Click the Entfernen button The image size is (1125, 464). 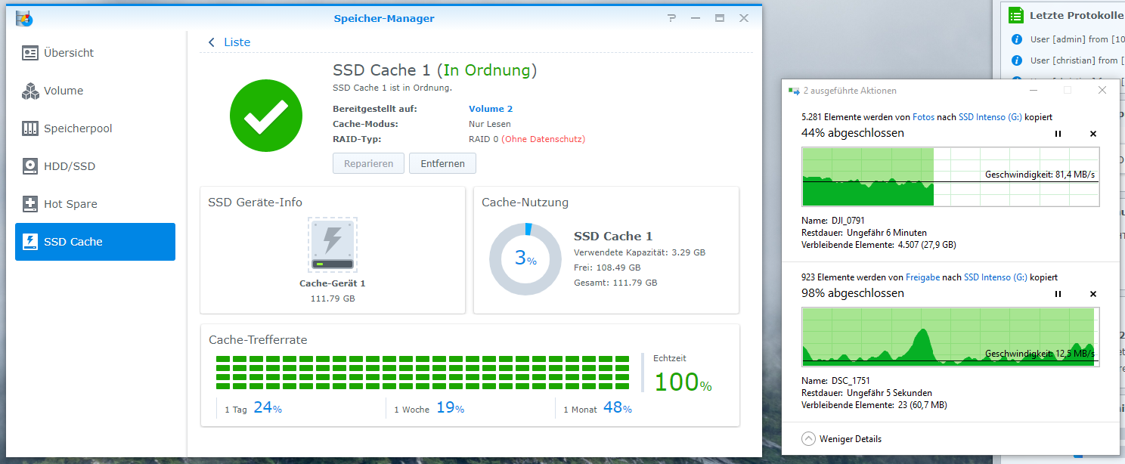tap(442, 163)
